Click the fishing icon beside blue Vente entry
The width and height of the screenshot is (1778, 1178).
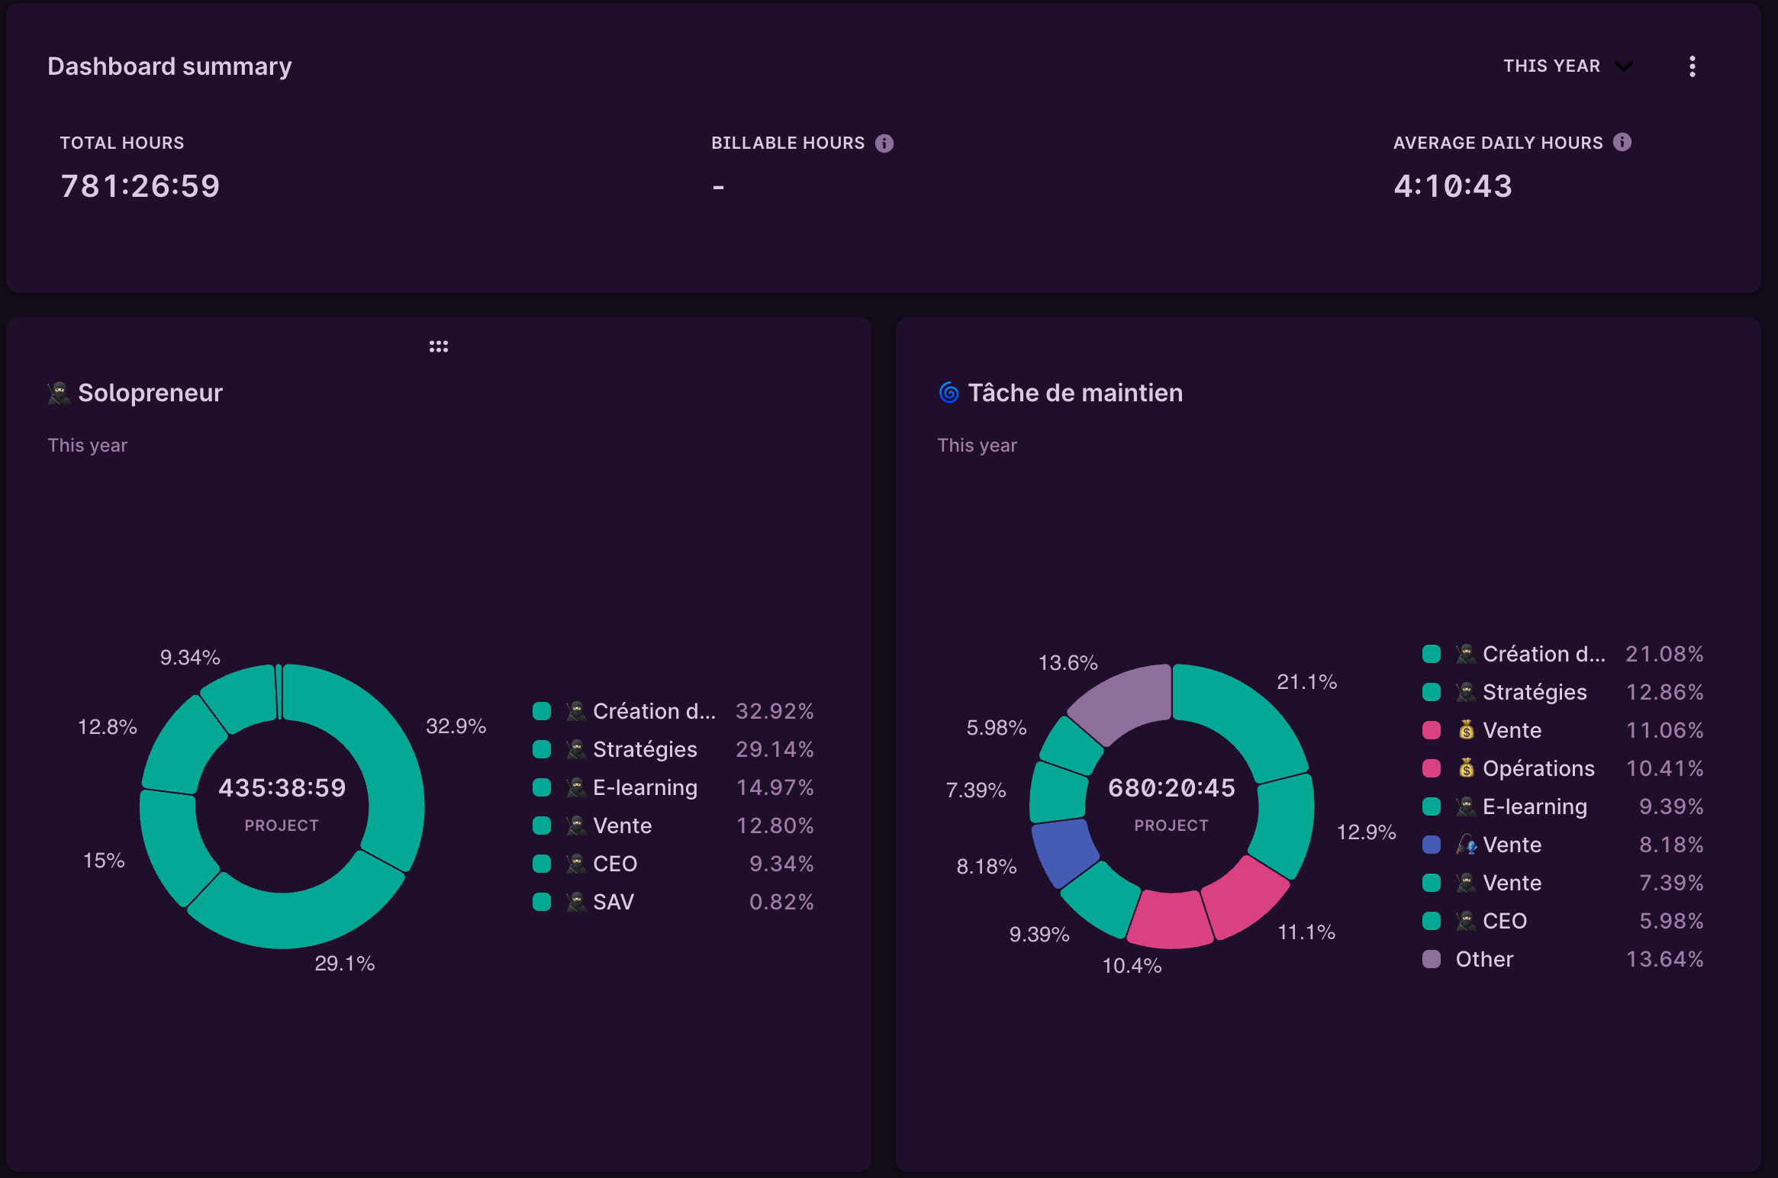click(x=1467, y=845)
